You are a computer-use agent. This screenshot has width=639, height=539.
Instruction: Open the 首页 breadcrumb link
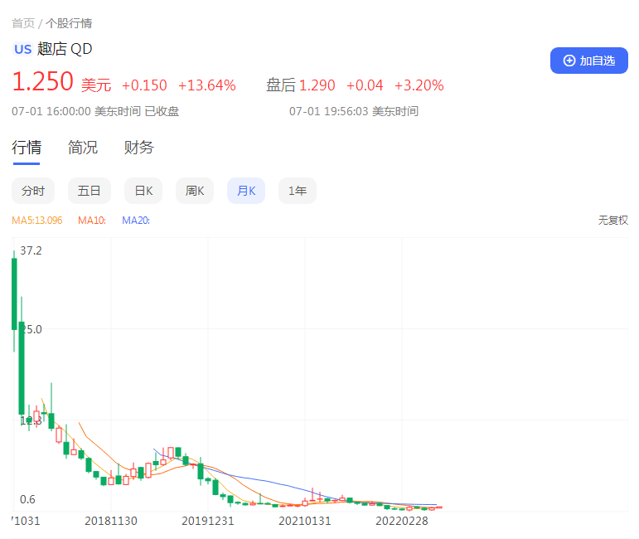coord(23,23)
